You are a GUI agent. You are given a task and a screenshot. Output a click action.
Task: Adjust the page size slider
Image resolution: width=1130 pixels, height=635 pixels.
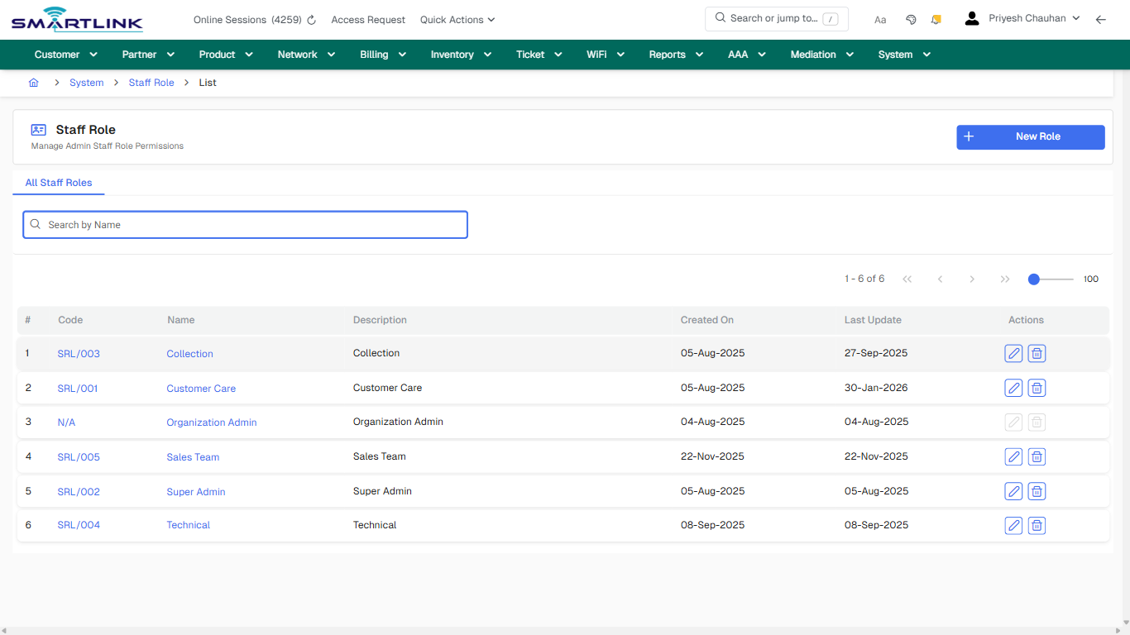click(1034, 279)
